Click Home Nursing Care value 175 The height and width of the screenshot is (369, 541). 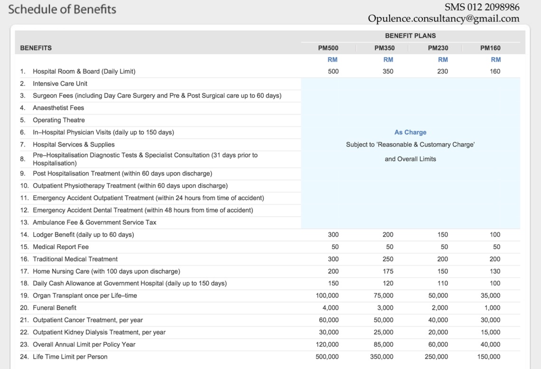point(388,271)
